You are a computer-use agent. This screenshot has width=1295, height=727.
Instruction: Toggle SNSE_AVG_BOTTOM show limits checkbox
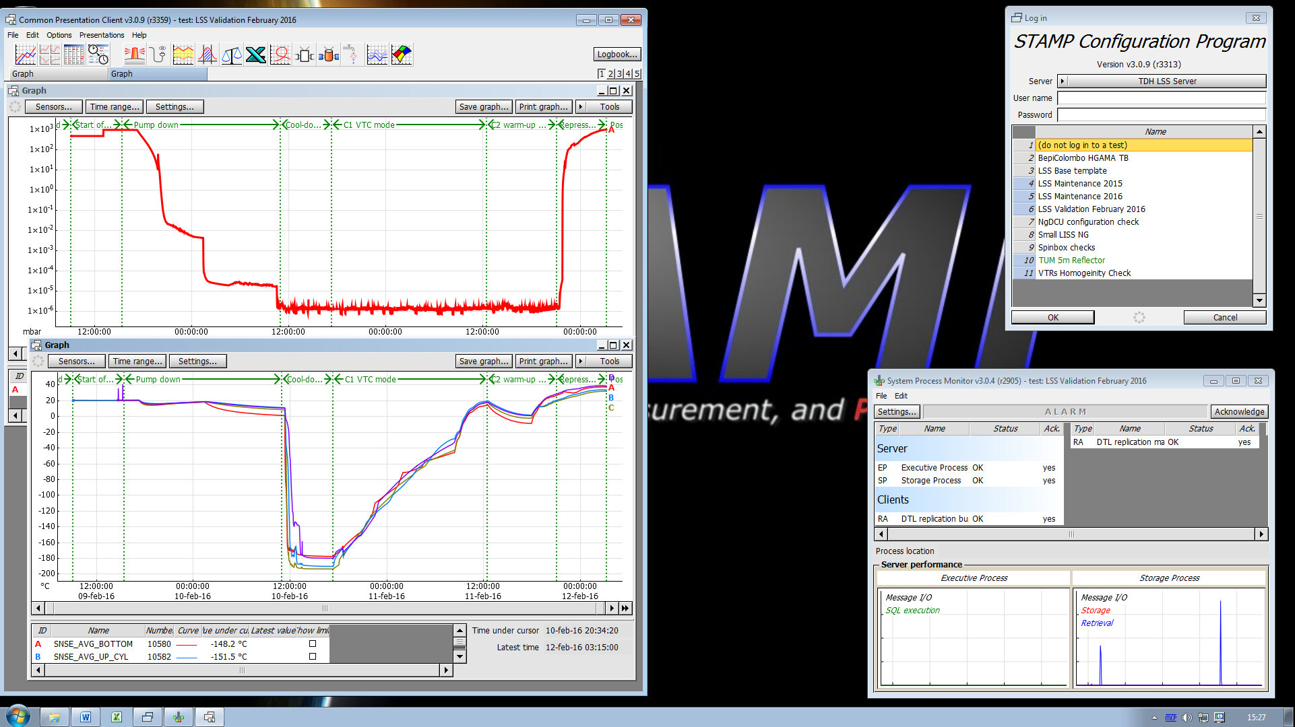[x=313, y=644]
